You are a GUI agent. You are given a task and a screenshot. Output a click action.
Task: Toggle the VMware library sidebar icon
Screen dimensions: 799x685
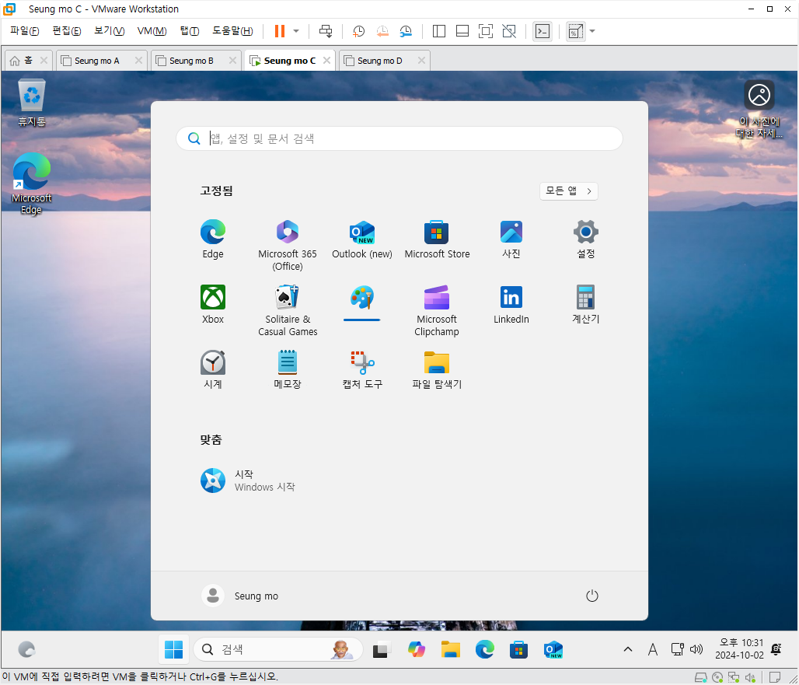(x=438, y=31)
